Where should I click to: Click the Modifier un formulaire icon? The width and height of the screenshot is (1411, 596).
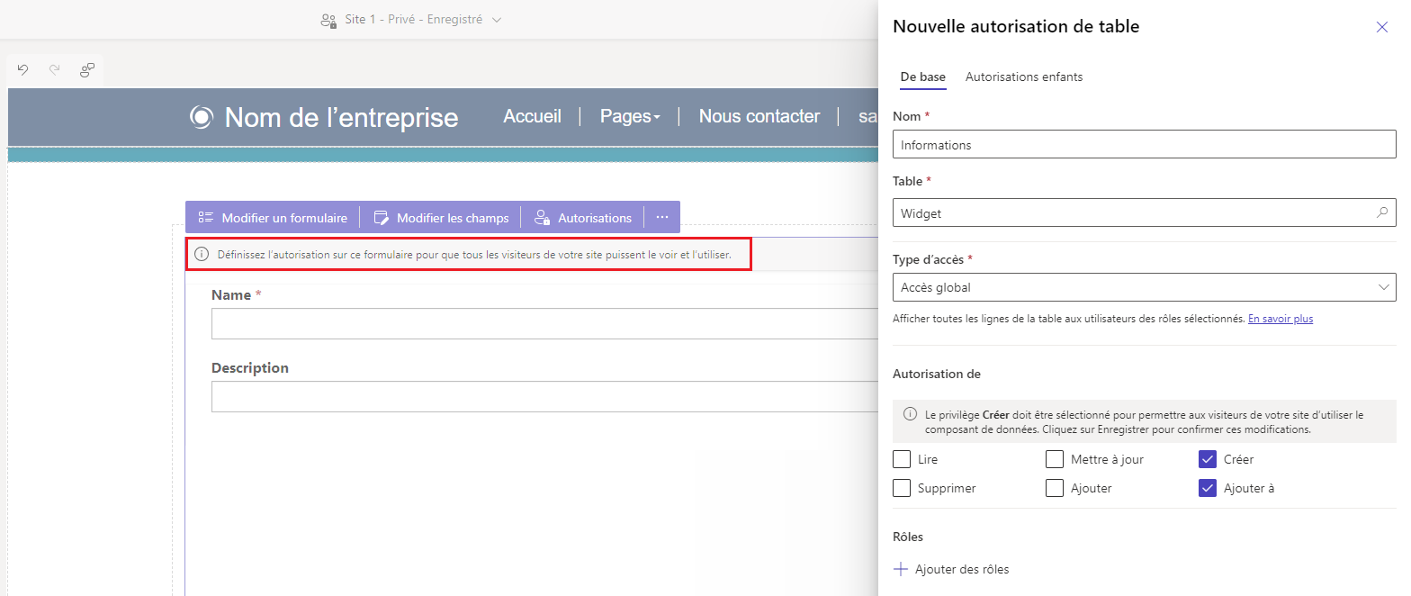(x=206, y=218)
